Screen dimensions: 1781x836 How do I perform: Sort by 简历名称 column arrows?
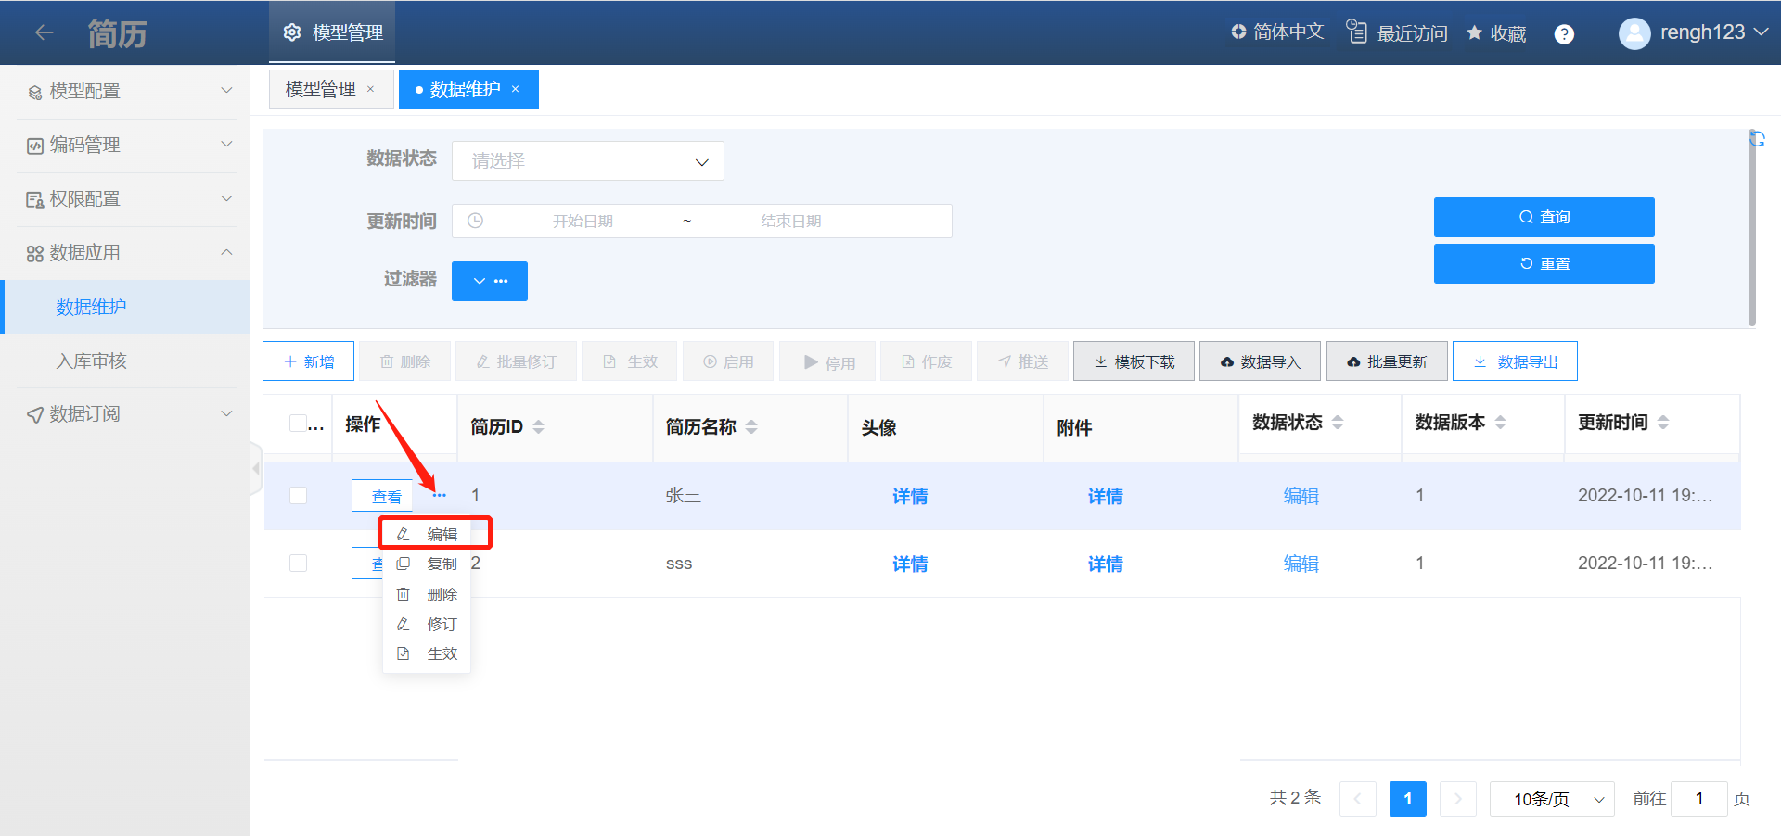[751, 426]
